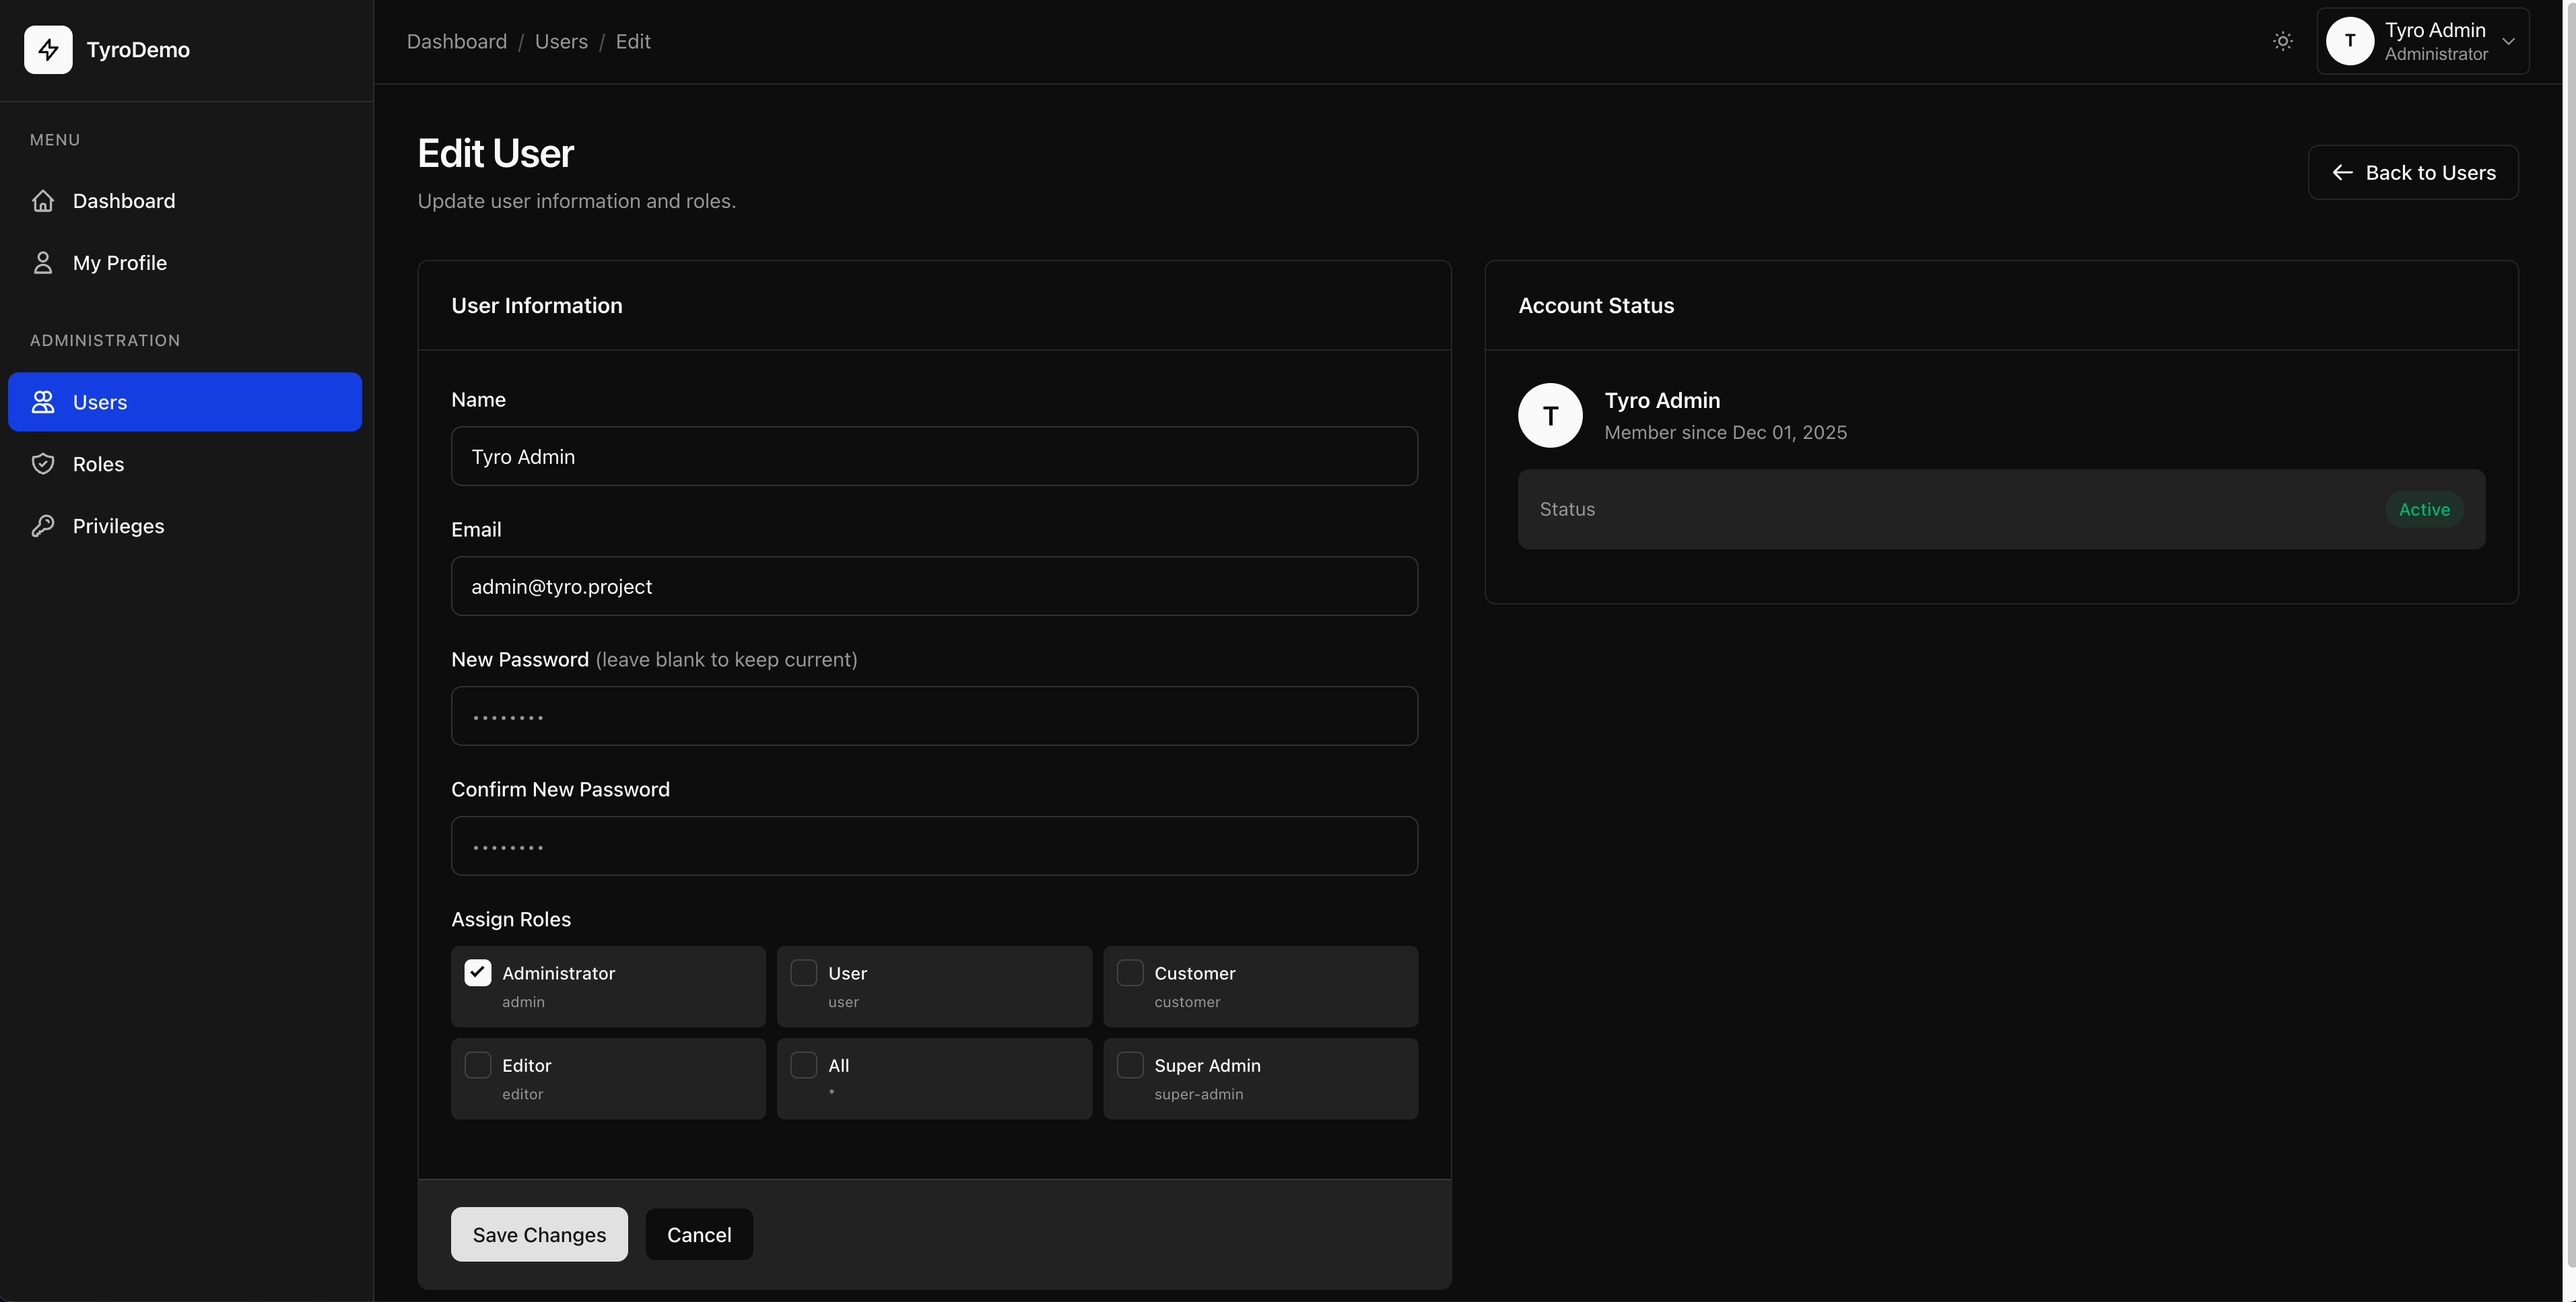Uncheck the Administrator role checkbox

point(478,973)
